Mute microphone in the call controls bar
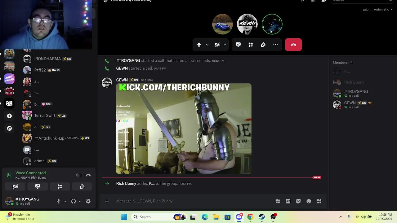The height and width of the screenshot is (223, 397). tap(199, 45)
